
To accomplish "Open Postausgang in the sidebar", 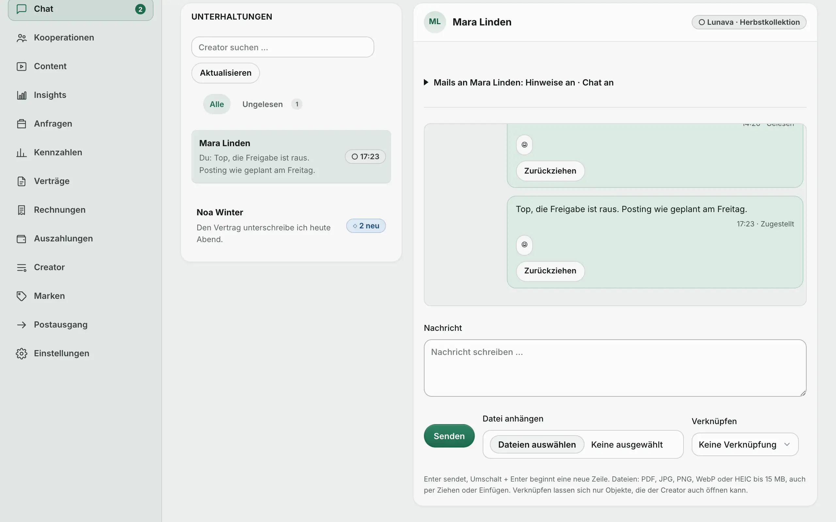I will (80, 325).
